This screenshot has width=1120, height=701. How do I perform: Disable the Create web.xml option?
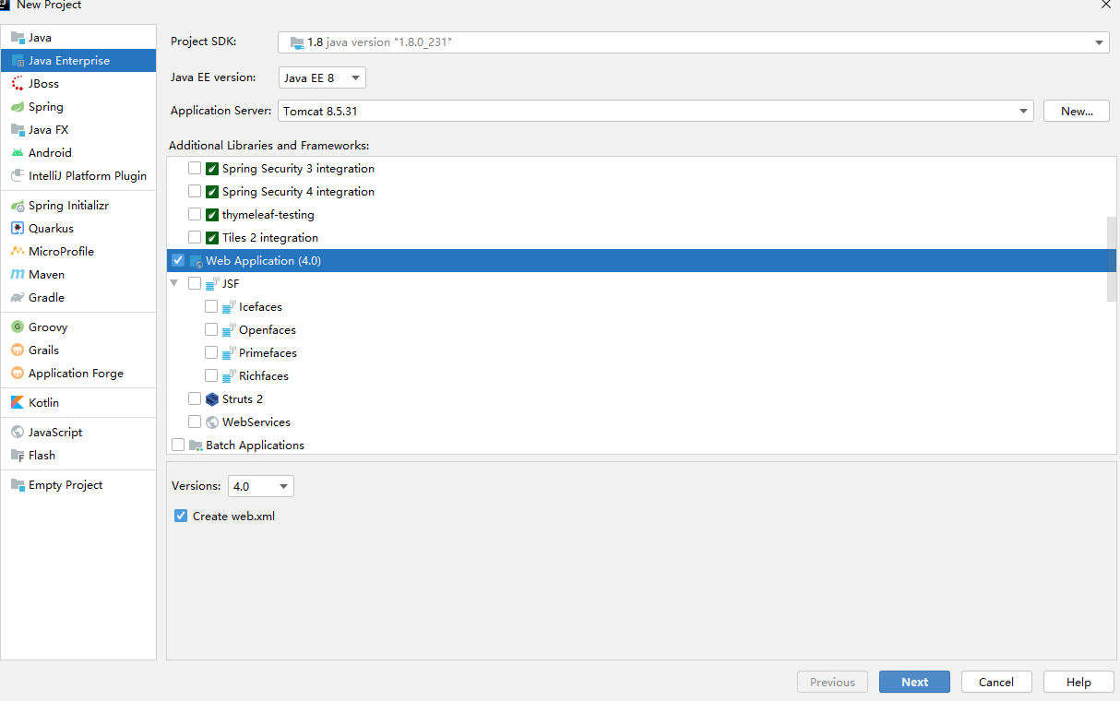(x=181, y=516)
